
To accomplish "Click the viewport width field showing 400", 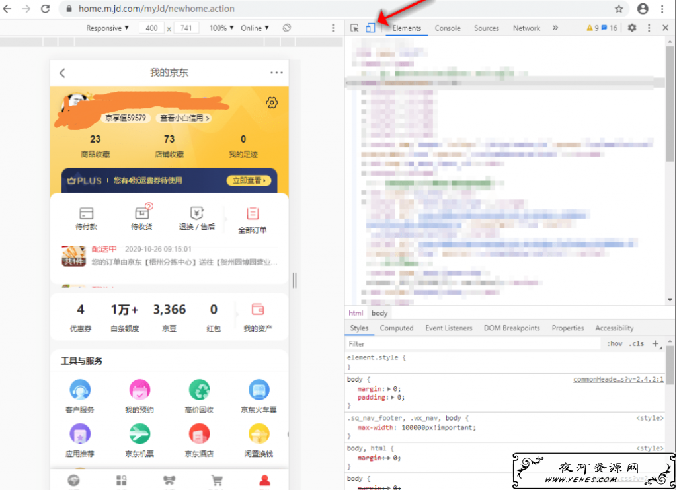I will 151,28.
